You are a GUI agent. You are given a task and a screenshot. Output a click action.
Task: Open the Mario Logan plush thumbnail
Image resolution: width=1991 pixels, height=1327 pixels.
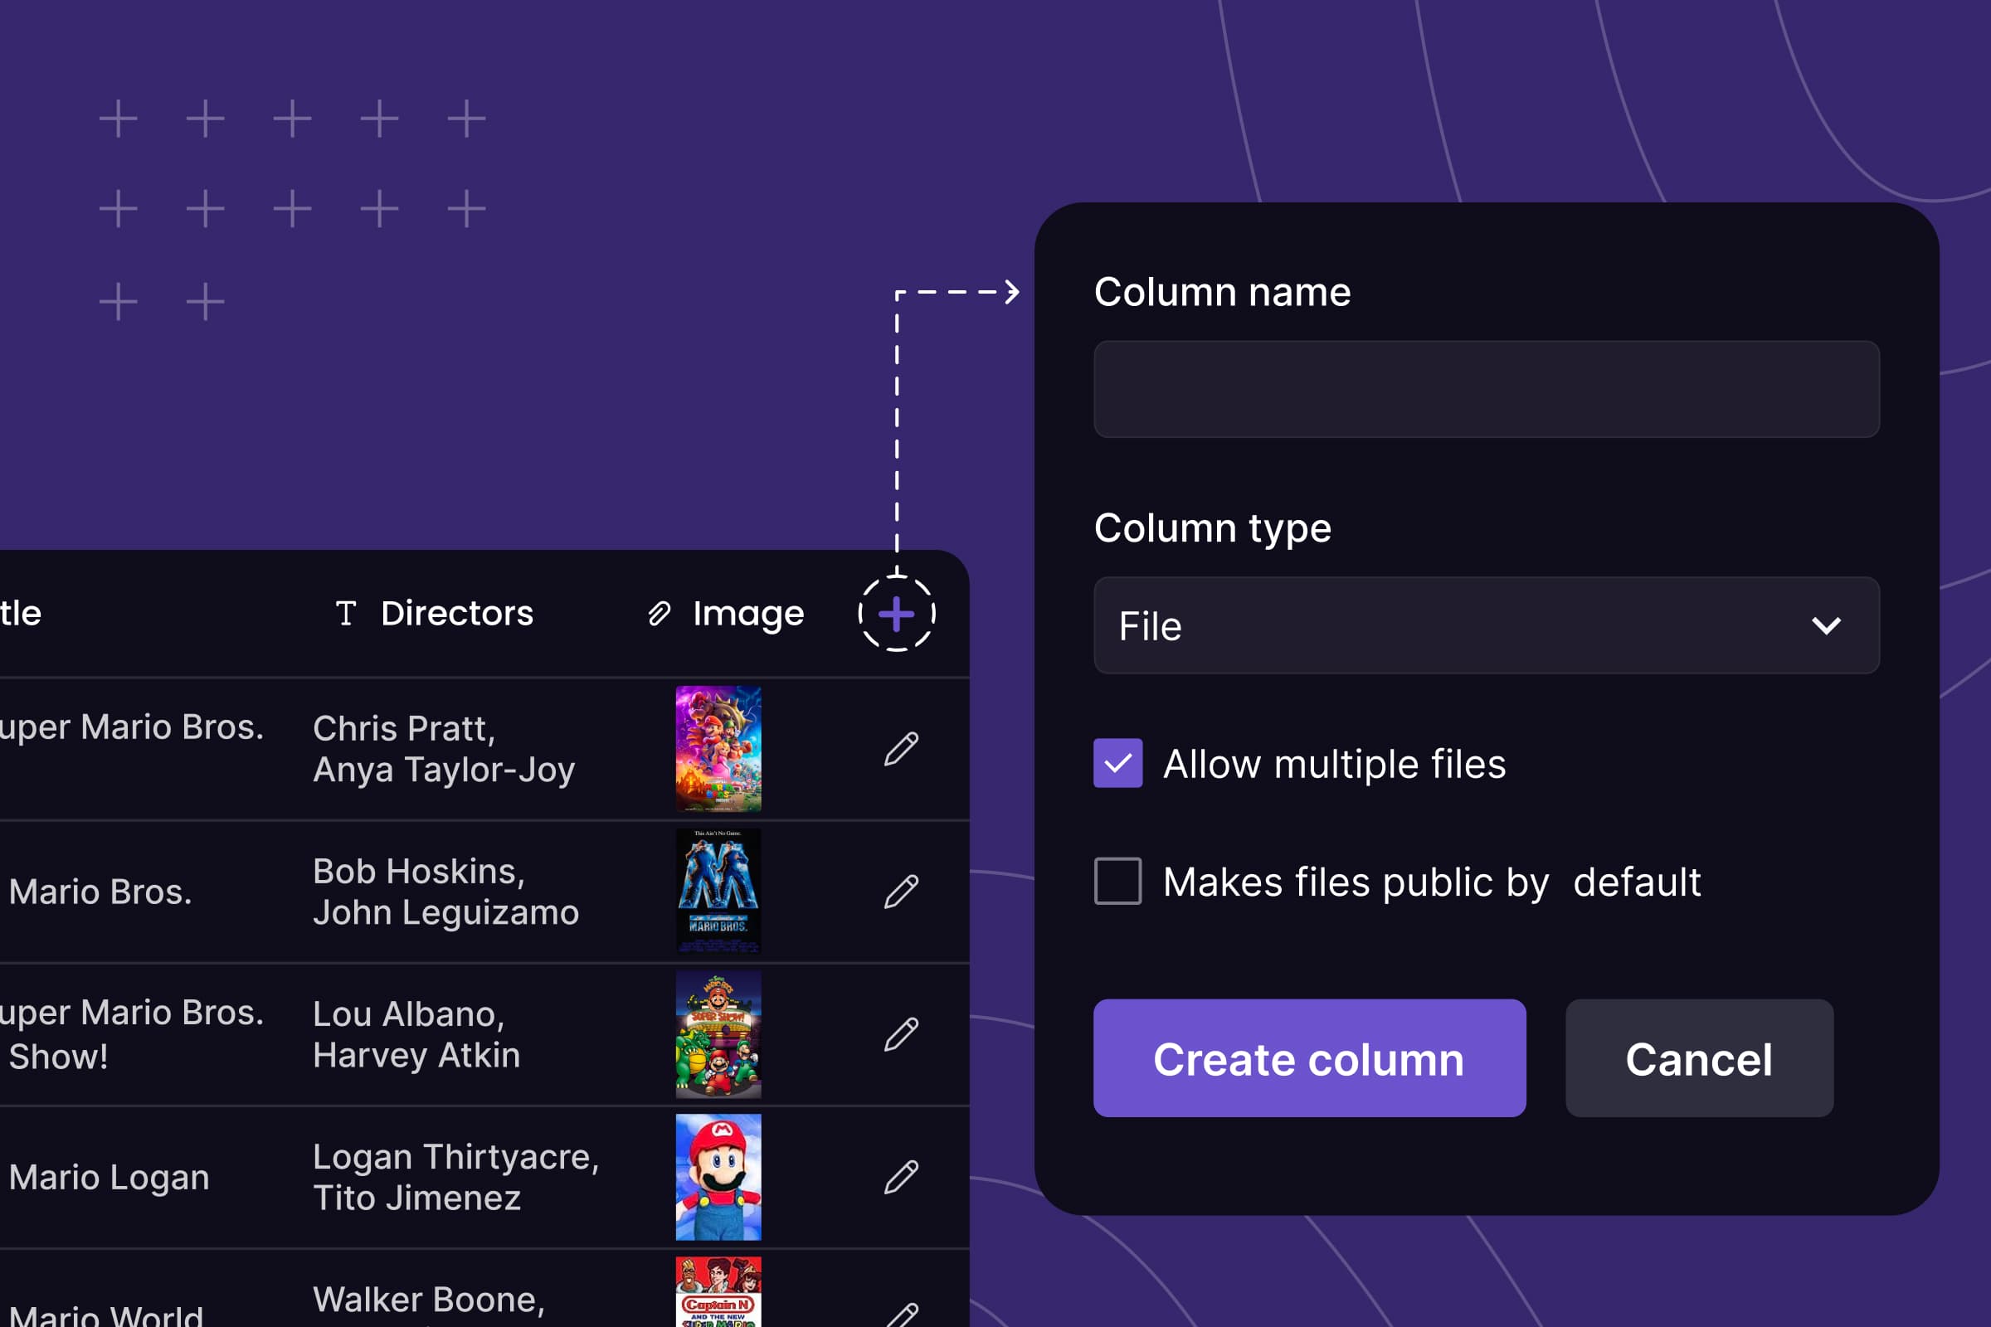[x=718, y=1177]
